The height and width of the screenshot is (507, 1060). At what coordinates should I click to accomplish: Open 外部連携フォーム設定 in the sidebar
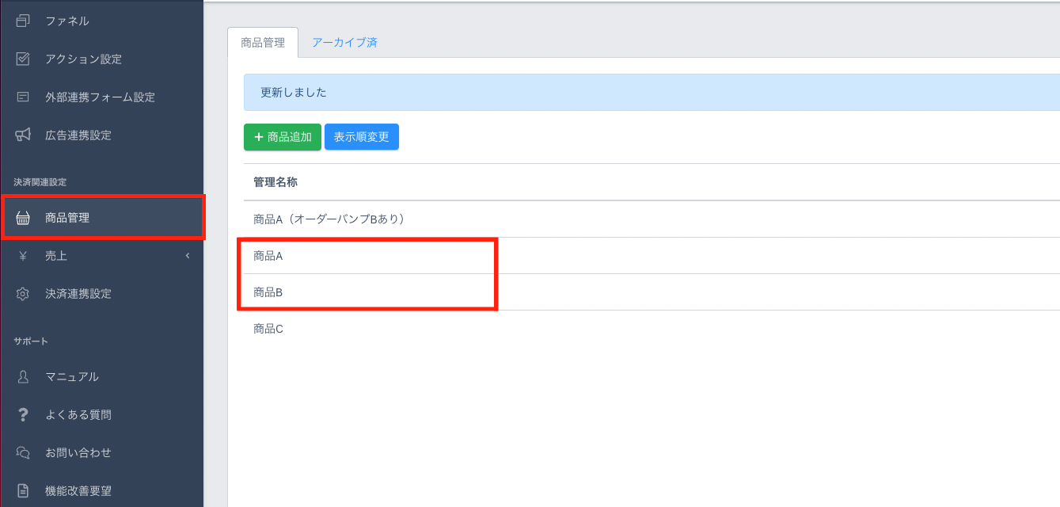[x=100, y=97]
